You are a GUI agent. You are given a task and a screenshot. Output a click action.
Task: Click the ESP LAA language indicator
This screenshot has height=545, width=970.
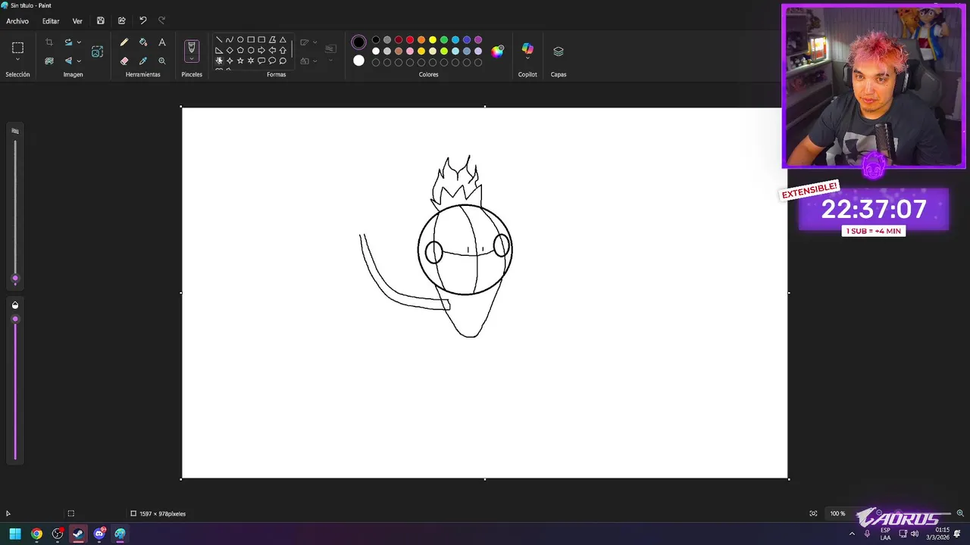click(885, 534)
